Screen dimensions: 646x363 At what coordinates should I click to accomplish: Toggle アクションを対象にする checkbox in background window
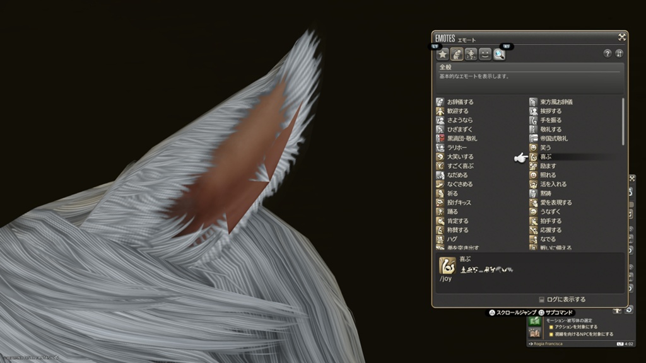click(x=551, y=327)
